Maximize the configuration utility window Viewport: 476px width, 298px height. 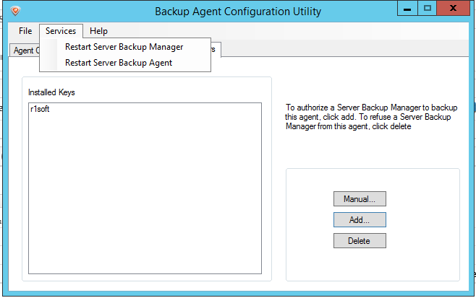428,9
